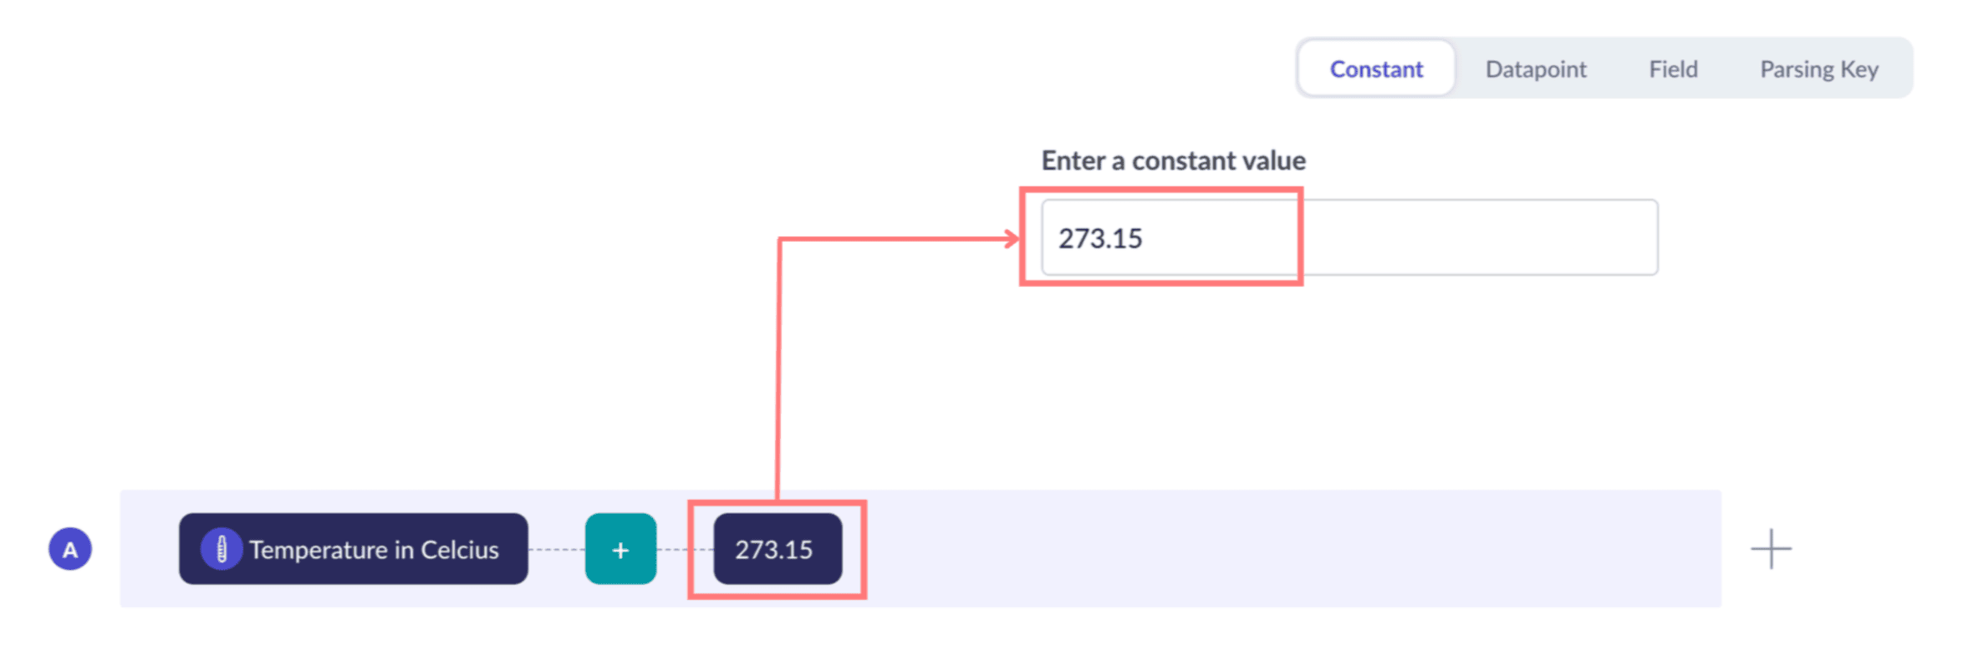The height and width of the screenshot is (671, 1968).
Task: Select the Constant tab
Action: (x=1375, y=69)
